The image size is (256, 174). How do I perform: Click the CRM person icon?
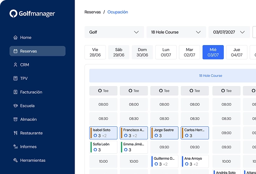[15, 65]
